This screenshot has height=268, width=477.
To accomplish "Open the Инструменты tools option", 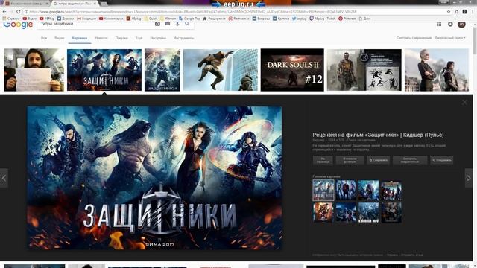I will (x=183, y=38).
